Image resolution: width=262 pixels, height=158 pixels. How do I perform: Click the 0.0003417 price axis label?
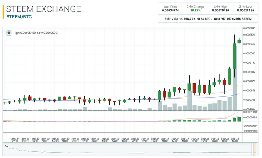(249, 44)
